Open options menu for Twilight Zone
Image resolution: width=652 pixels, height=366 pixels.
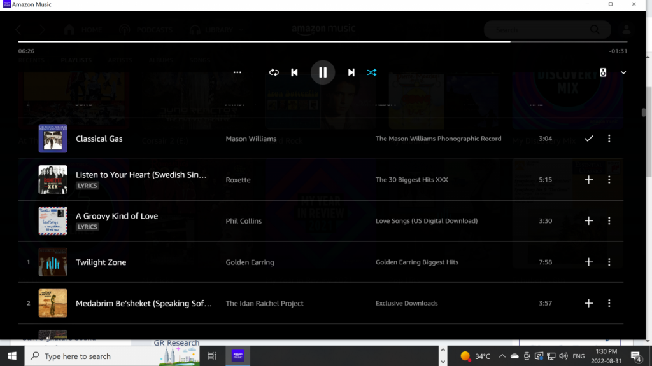click(x=609, y=262)
